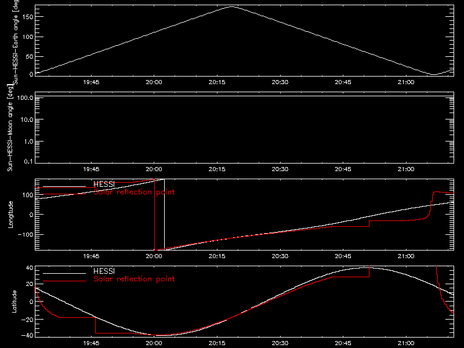Viewport: 464px width, 348px height.
Task: Select the 19:45 label under Latitude plot
Action: 91,343
